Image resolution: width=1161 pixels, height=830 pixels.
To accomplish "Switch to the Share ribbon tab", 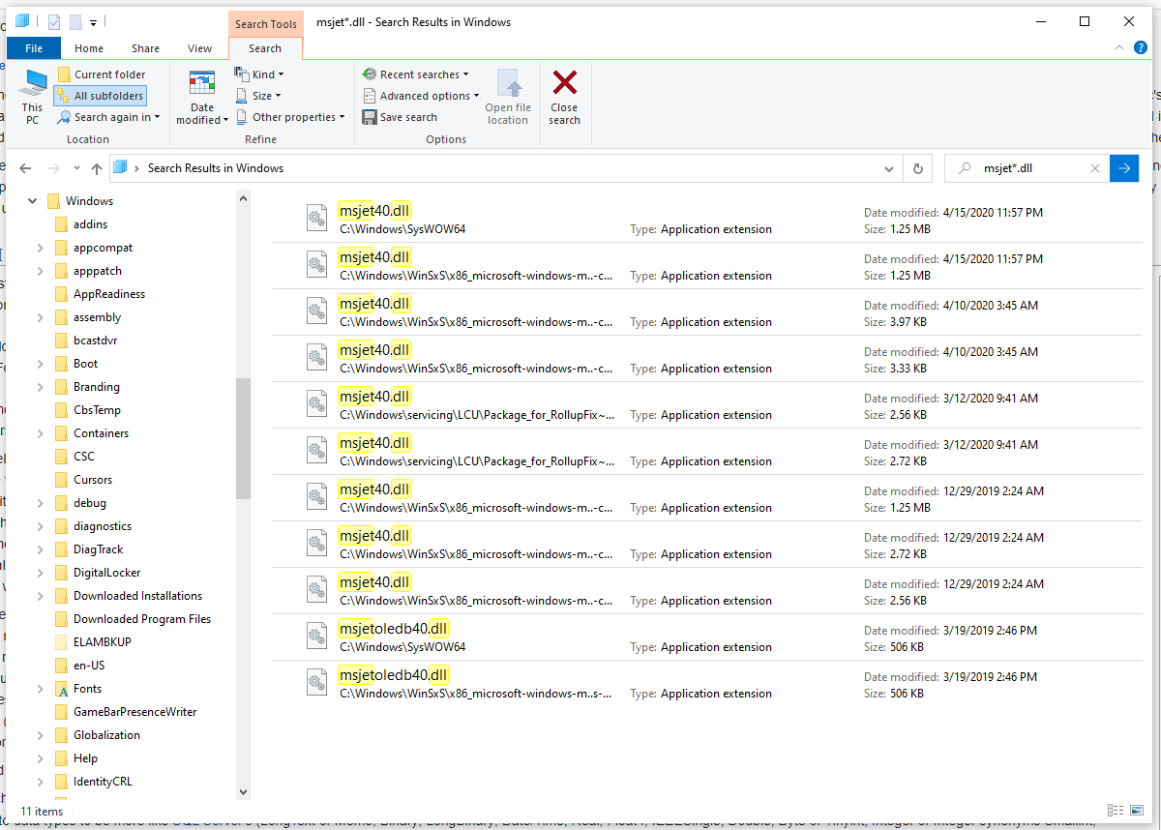I will click(146, 48).
